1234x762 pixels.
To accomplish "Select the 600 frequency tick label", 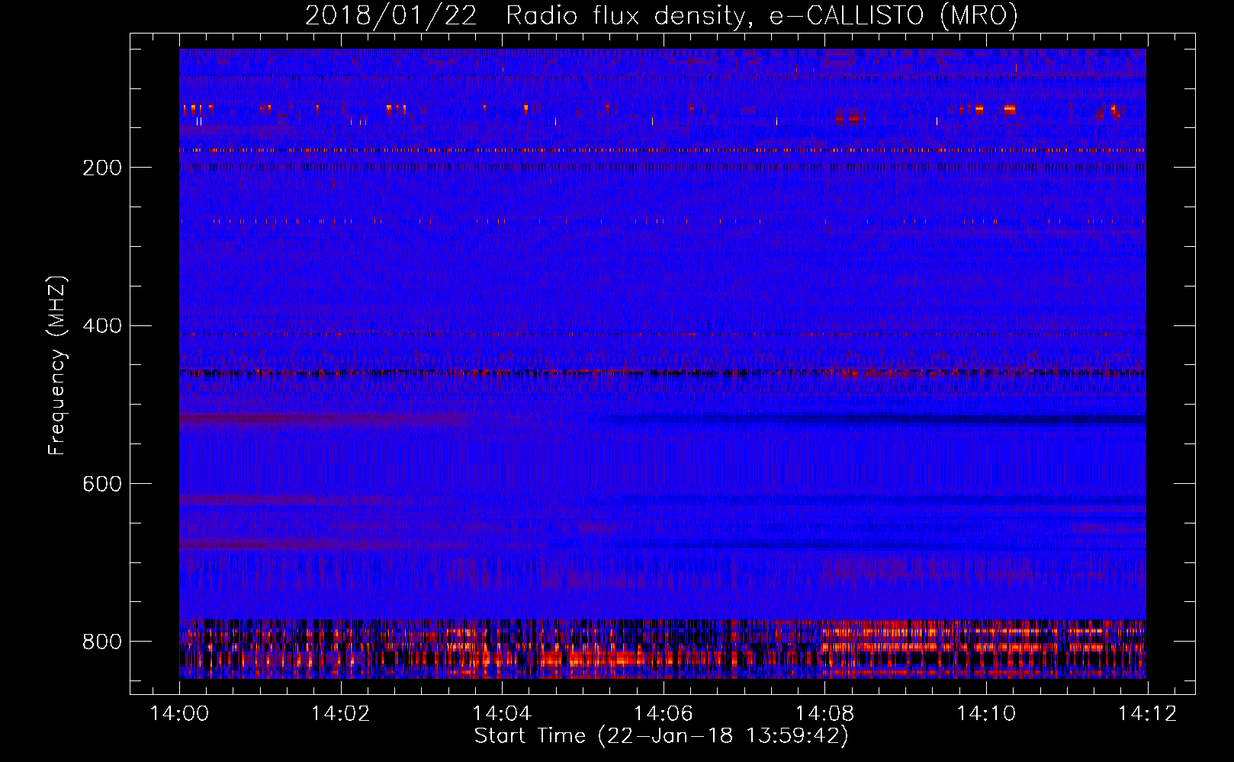I will (x=102, y=484).
